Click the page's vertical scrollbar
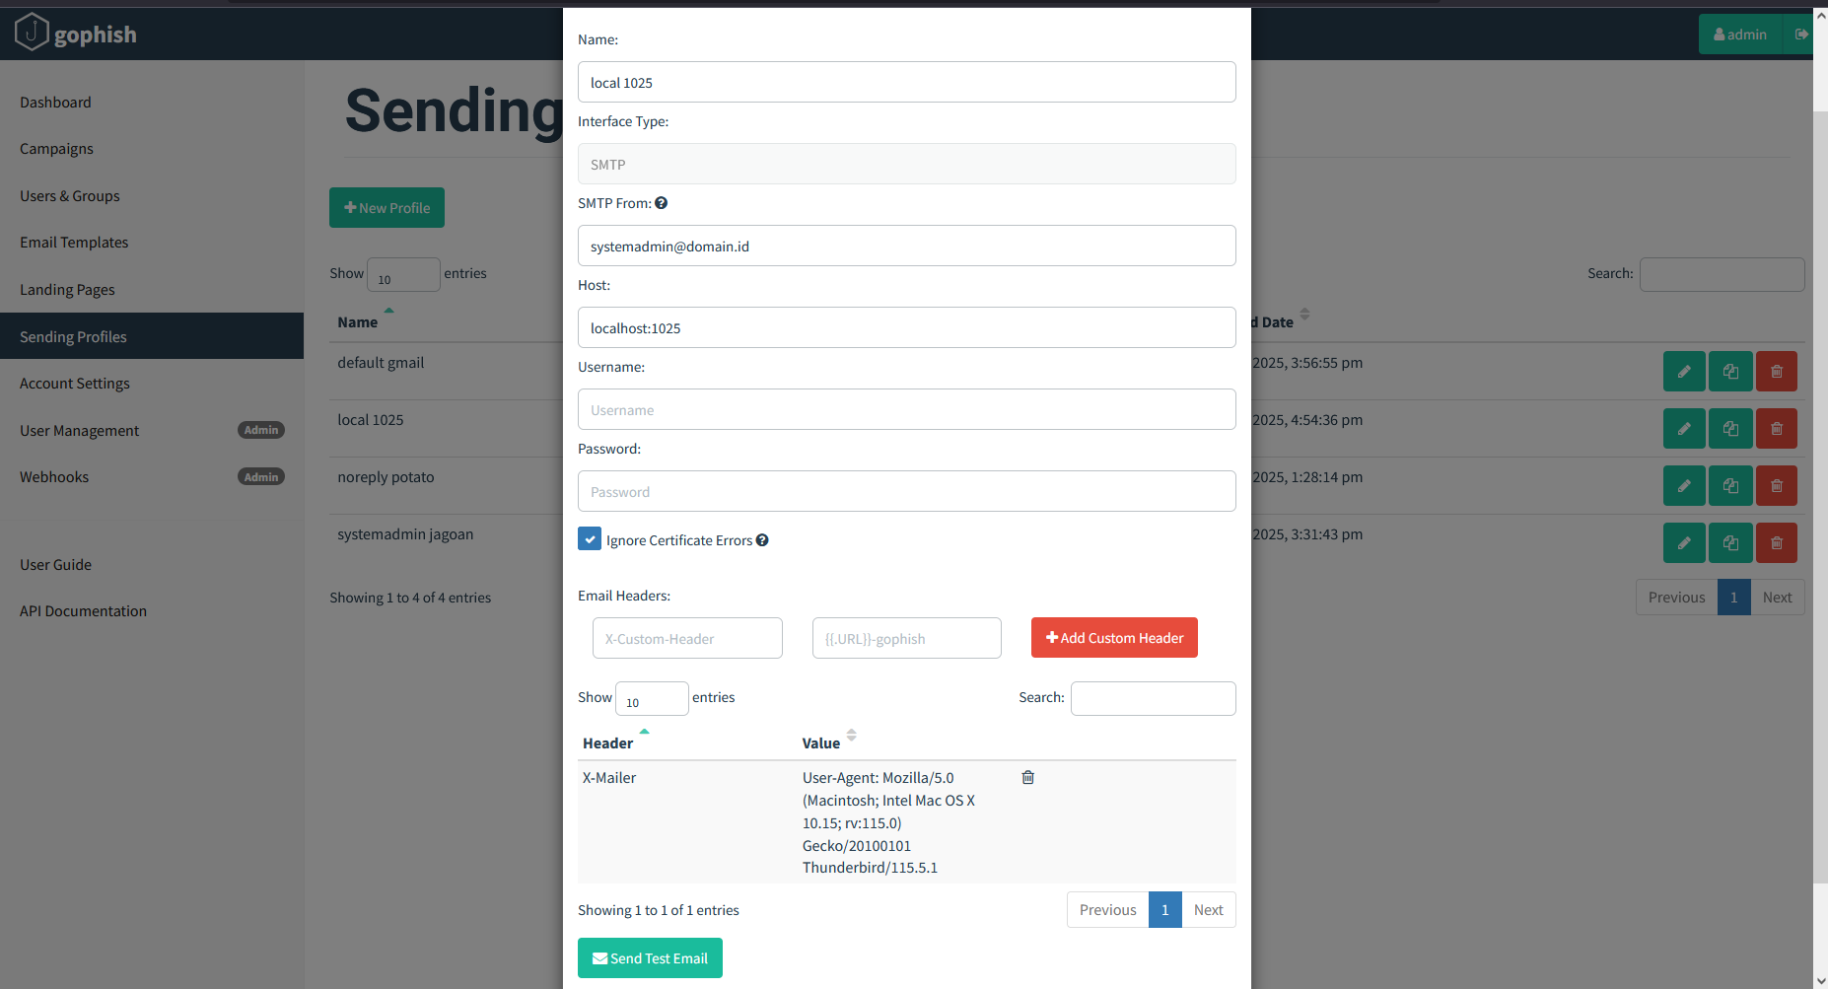The height and width of the screenshot is (989, 1828). coord(1820,495)
